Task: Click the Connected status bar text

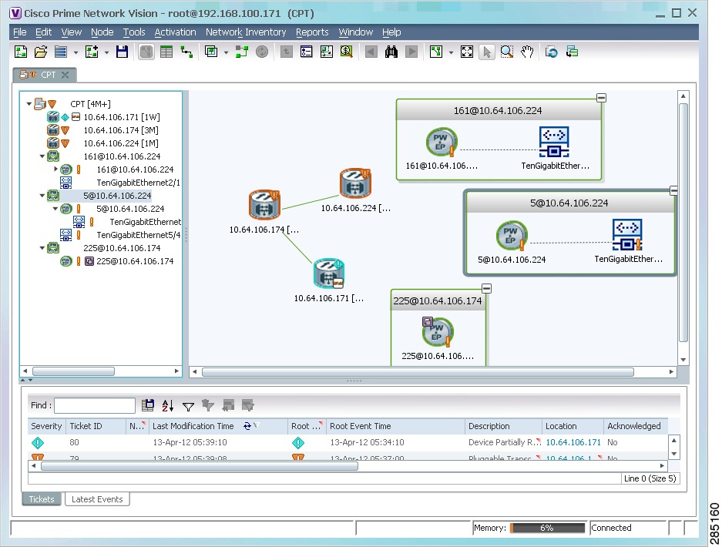Action: [x=611, y=528]
